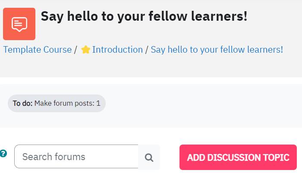Focus the Search forums text field
The width and height of the screenshot is (302, 189).
pyautogui.click(x=76, y=157)
